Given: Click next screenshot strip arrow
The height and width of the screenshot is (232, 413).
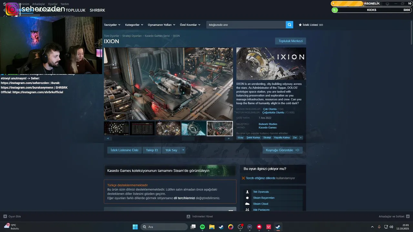Looking at the screenshot, I should point(229,139).
